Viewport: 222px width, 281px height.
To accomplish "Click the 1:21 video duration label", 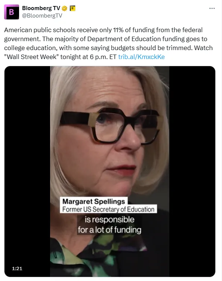I will click(17, 268).
